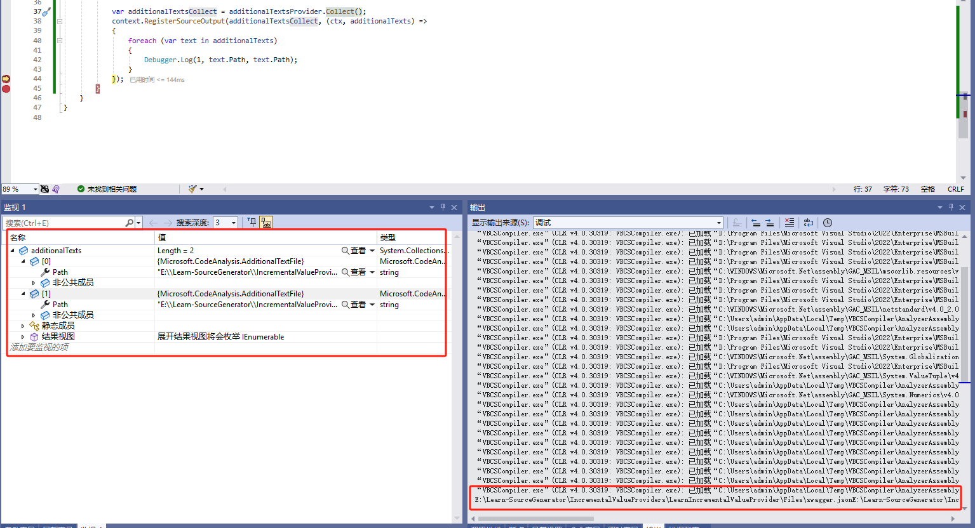975x528 pixels.
Task: Click the code health indicator icon beside the zoom box
Action: 44,189
